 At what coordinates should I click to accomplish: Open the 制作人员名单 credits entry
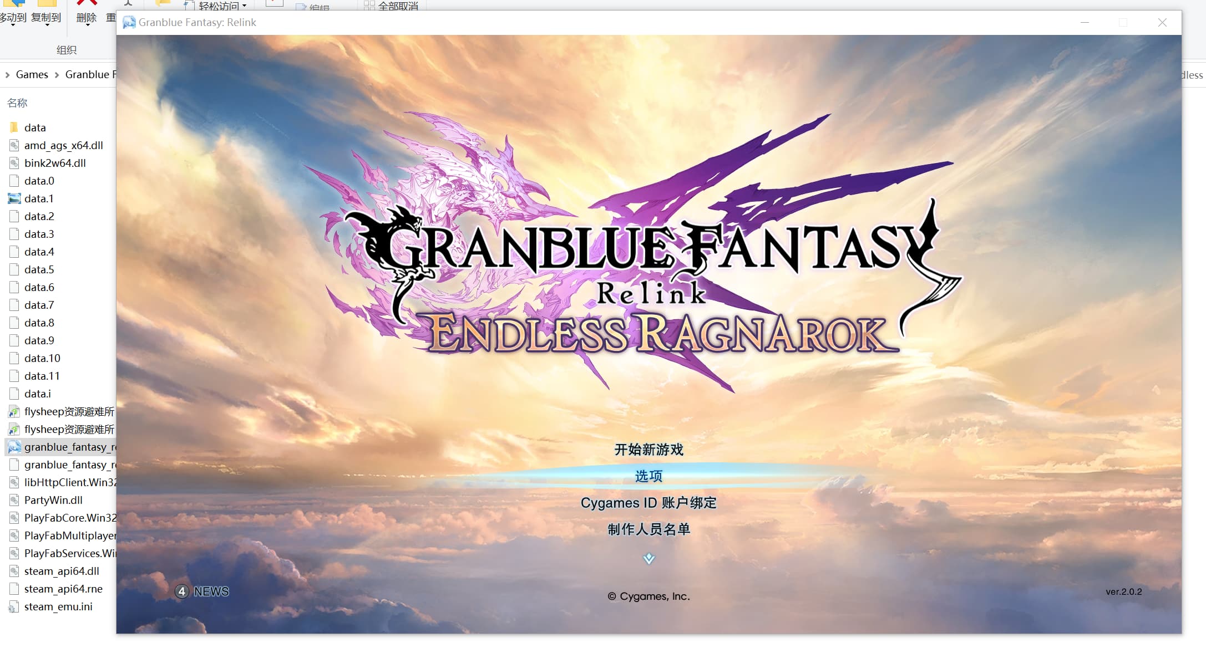(648, 529)
